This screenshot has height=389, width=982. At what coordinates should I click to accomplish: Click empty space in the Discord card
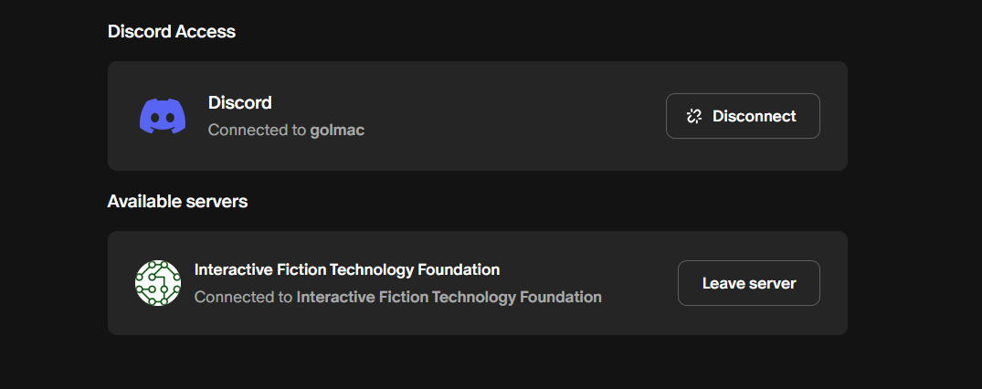pyautogui.click(x=513, y=116)
